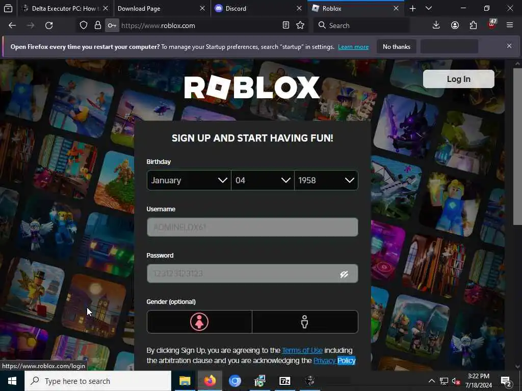The height and width of the screenshot is (391, 522).
Task: Open the 7-Zip taskbar icon
Action: click(x=284, y=381)
